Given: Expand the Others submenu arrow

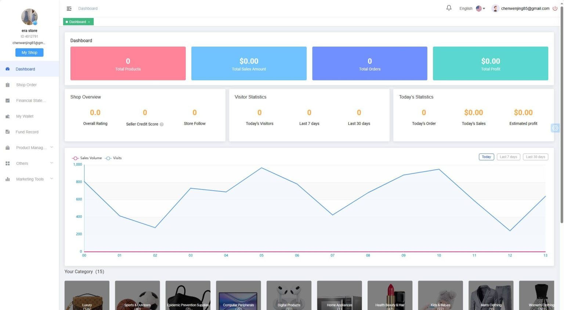Looking at the screenshot, I should point(51,163).
